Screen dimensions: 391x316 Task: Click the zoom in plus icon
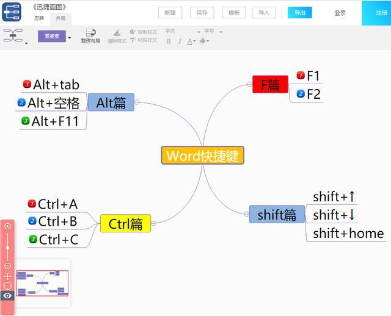pyautogui.click(x=7, y=226)
